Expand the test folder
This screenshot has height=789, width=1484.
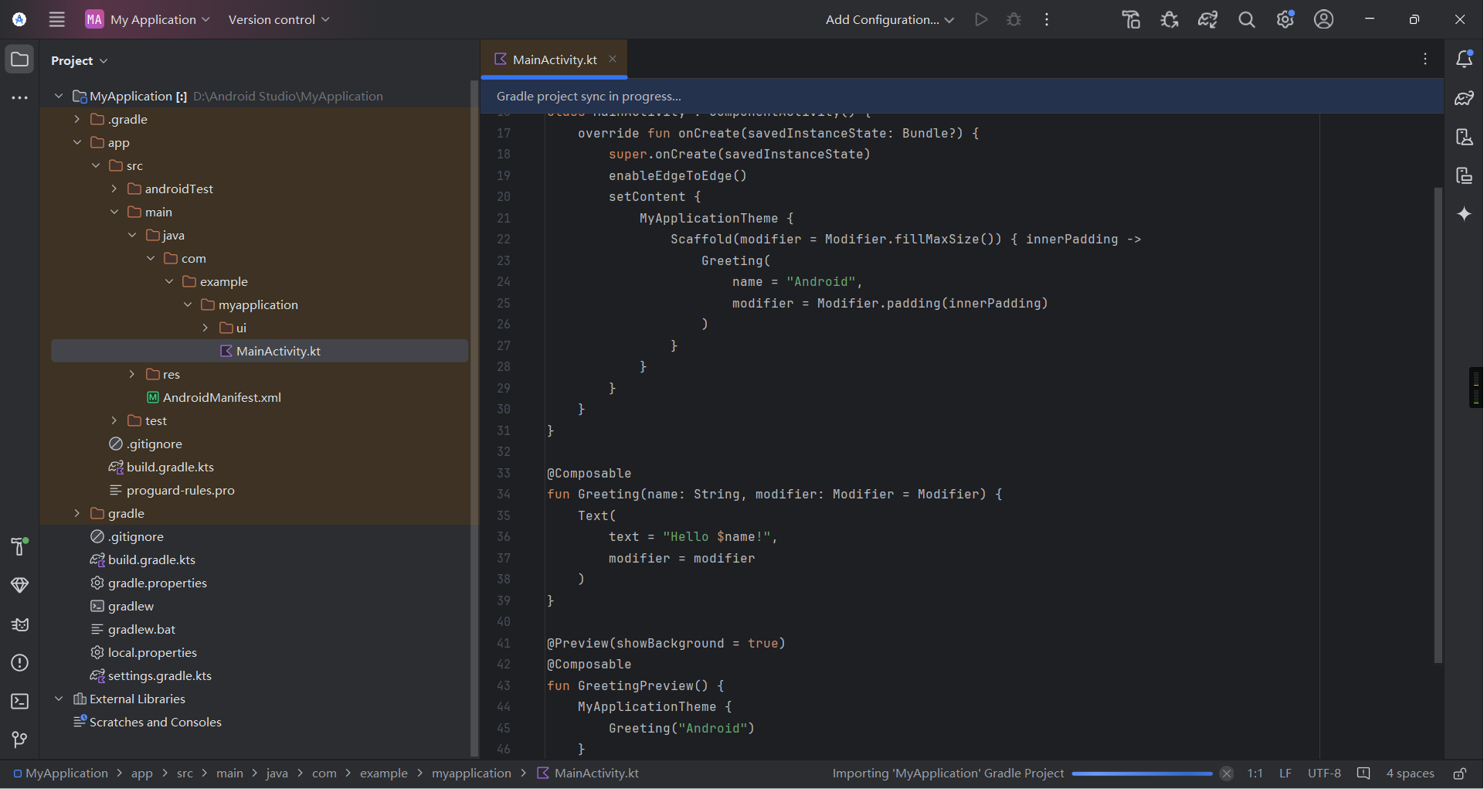(x=114, y=420)
